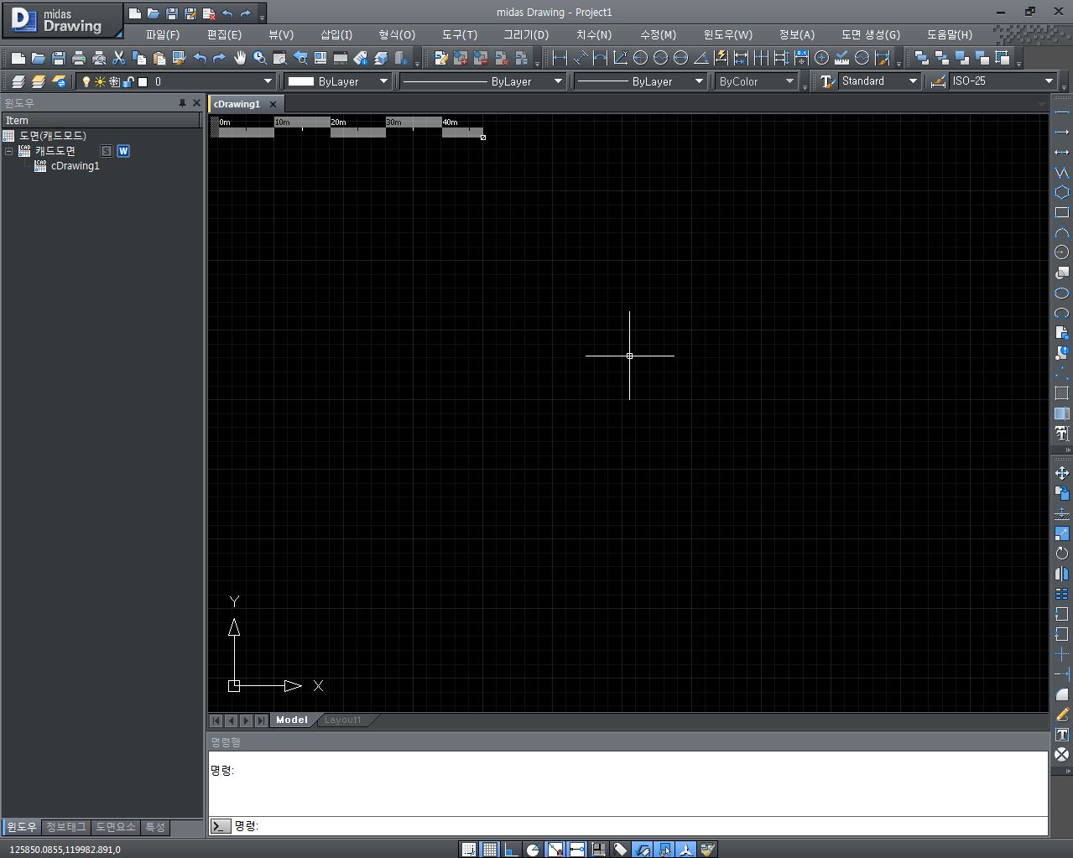Open the ByColor plot style dropdown

tap(789, 81)
